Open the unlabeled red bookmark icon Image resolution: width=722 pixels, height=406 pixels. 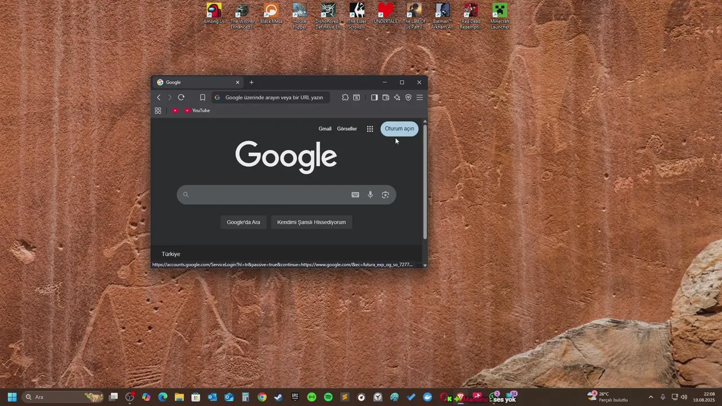click(x=175, y=111)
